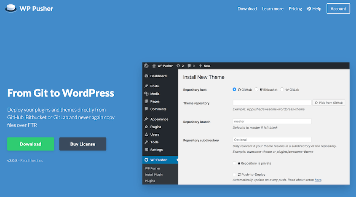Viewport: 356px width, 197px height.
Task: Click the lock icon by Repository is private
Action: pyautogui.click(x=239, y=163)
